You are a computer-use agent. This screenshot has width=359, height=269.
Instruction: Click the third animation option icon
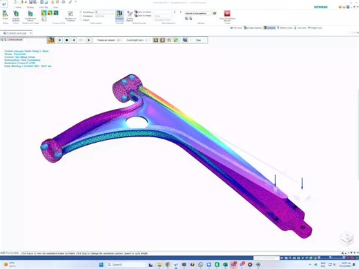169,40
